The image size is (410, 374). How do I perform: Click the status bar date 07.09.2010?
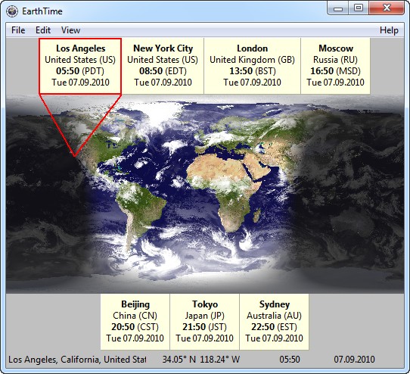tap(354, 360)
